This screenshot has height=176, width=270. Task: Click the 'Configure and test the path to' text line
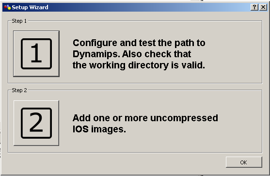(x=139, y=43)
